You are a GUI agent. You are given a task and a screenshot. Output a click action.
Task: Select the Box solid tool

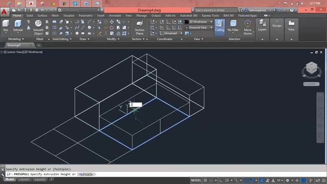pos(6,26)
